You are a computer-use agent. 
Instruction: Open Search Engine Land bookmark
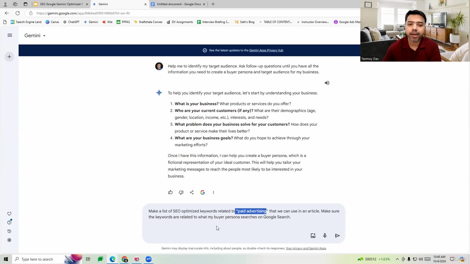26,22
